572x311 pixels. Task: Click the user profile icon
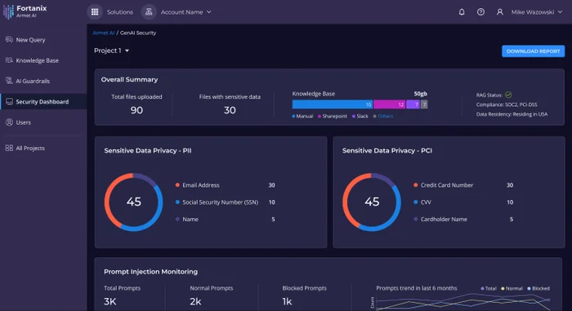pos(500,12)
